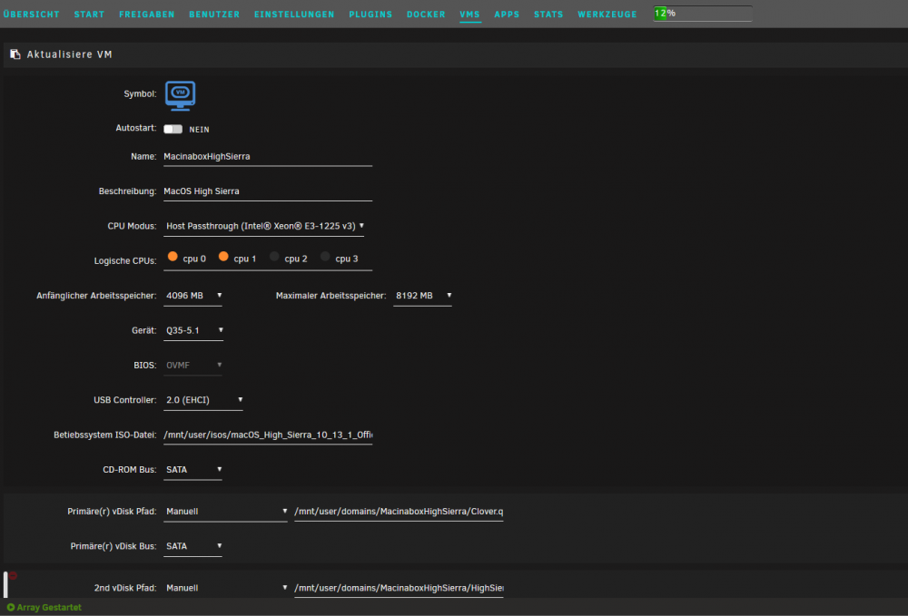Click the NEIN autostart label

point(199,130)
